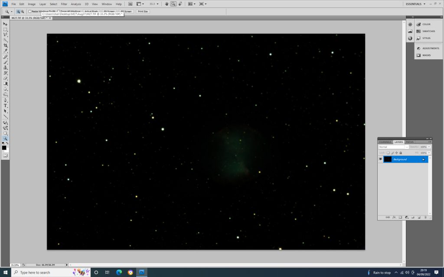Click the delete layer trash icon
Viewport: 444px width, 277px height.
pos(425,217)
